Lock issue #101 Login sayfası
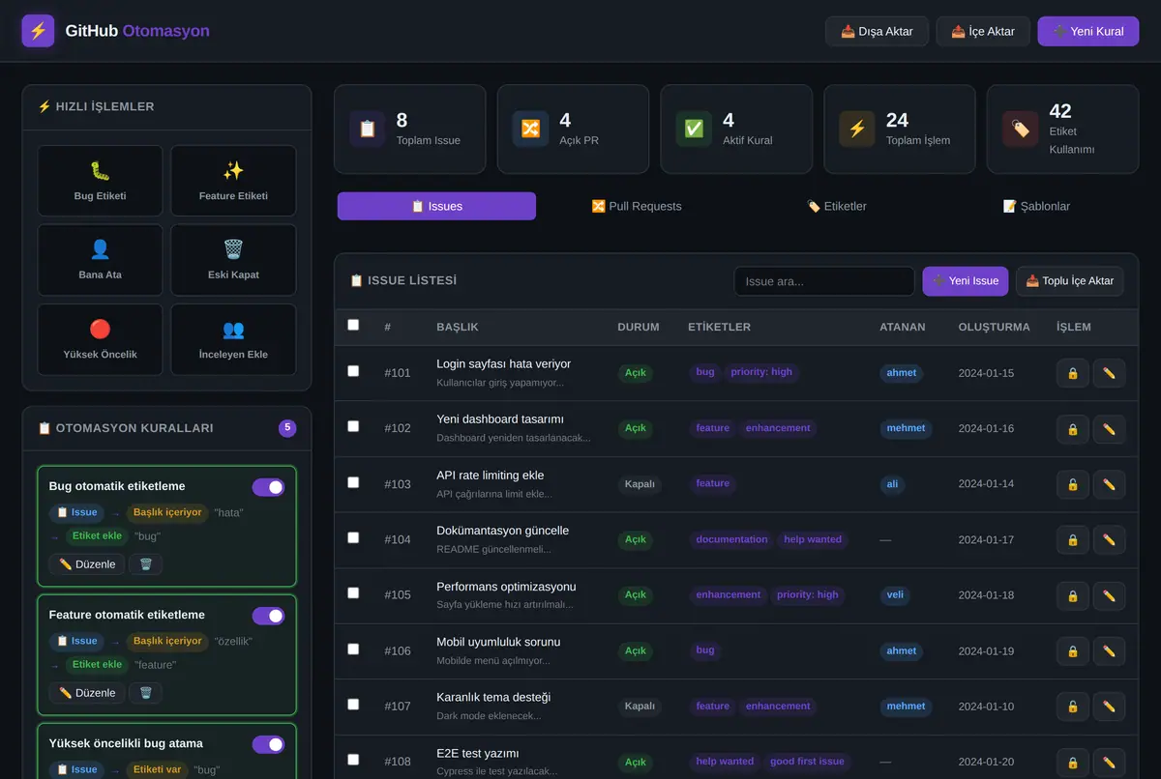The image size is (1161, 779). click(x=1073, y=373)
